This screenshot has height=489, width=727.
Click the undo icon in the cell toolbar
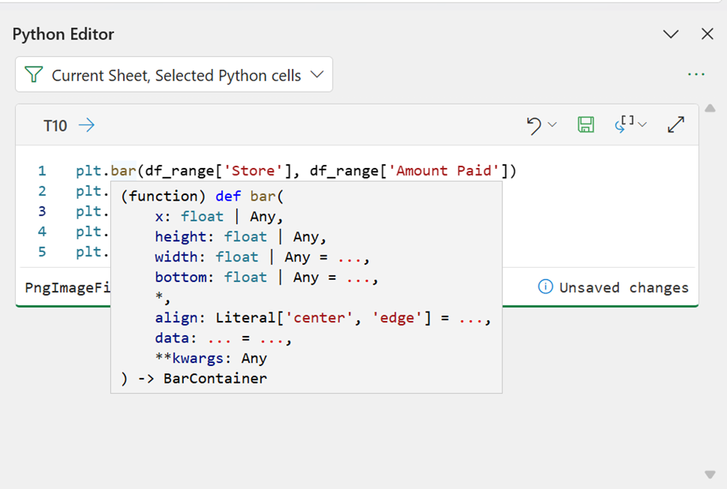[x=534, y=125]
